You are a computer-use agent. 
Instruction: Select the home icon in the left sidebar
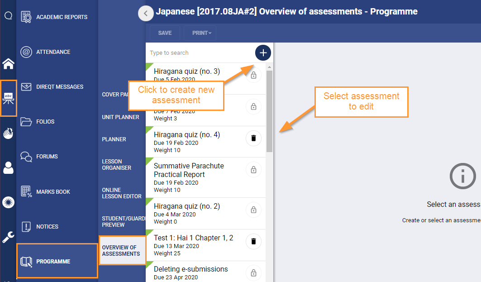click(8, 64)
